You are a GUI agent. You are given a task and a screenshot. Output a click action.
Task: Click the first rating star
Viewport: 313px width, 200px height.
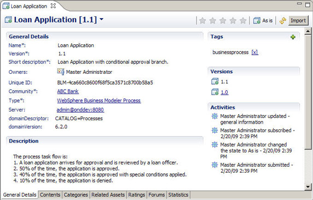202,20
